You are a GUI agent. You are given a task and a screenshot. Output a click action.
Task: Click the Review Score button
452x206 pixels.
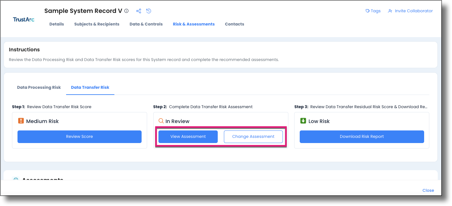pyautogui.click(x=79, y=137)
